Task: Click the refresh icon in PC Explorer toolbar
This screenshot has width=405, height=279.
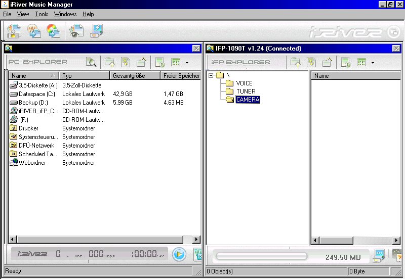Action: 126,62
